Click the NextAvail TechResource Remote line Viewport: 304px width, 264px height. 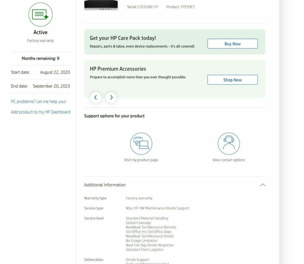[151, 227]
